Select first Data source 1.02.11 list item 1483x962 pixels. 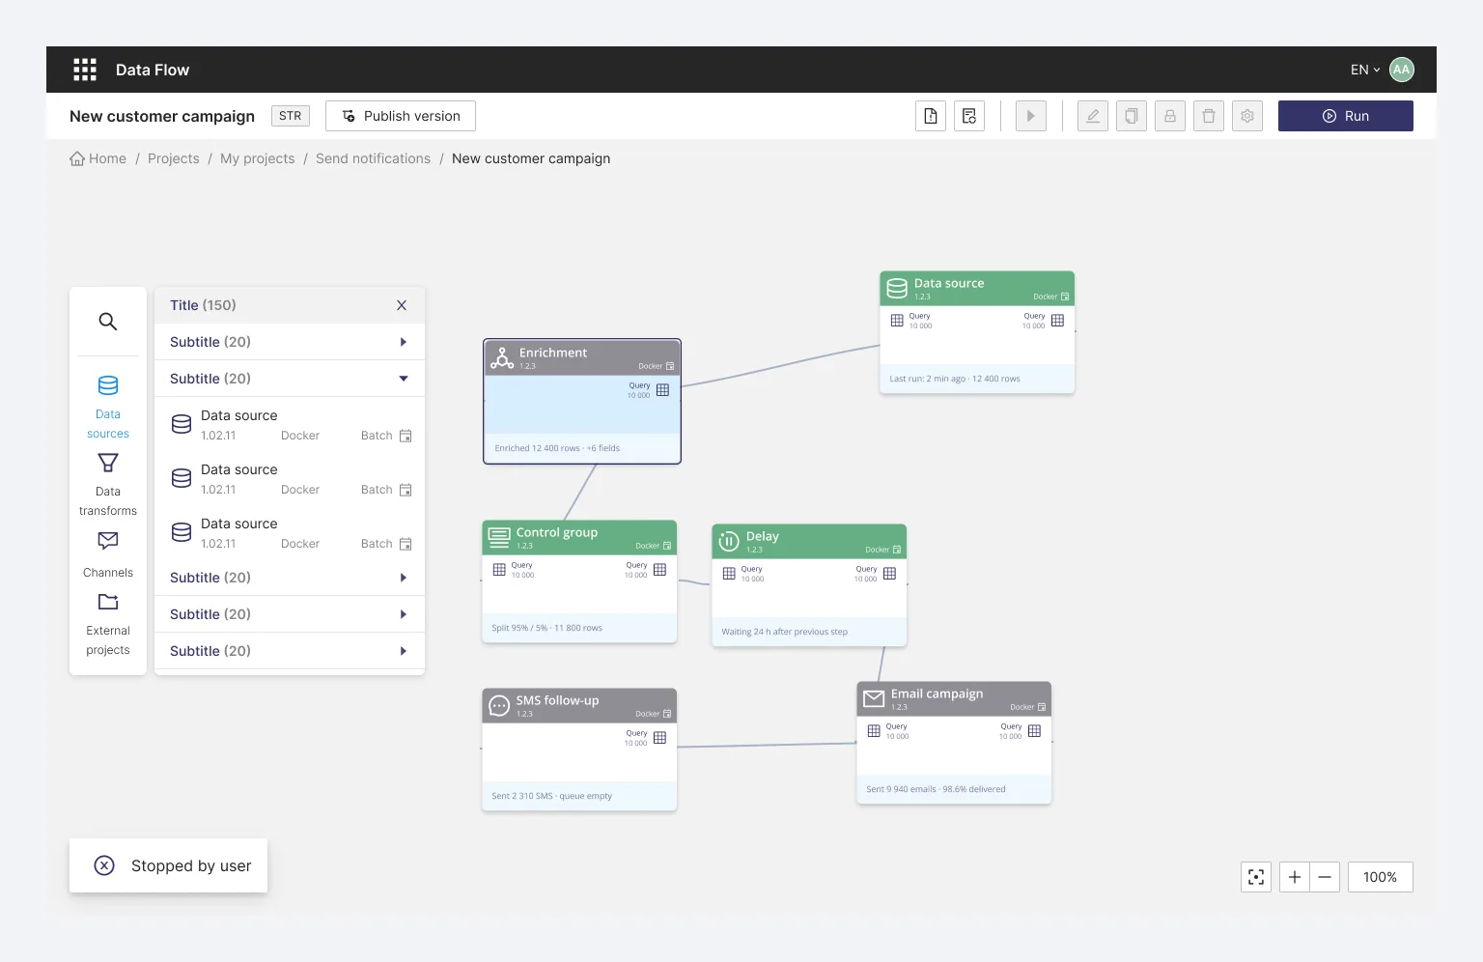click(x=290, y=424)
